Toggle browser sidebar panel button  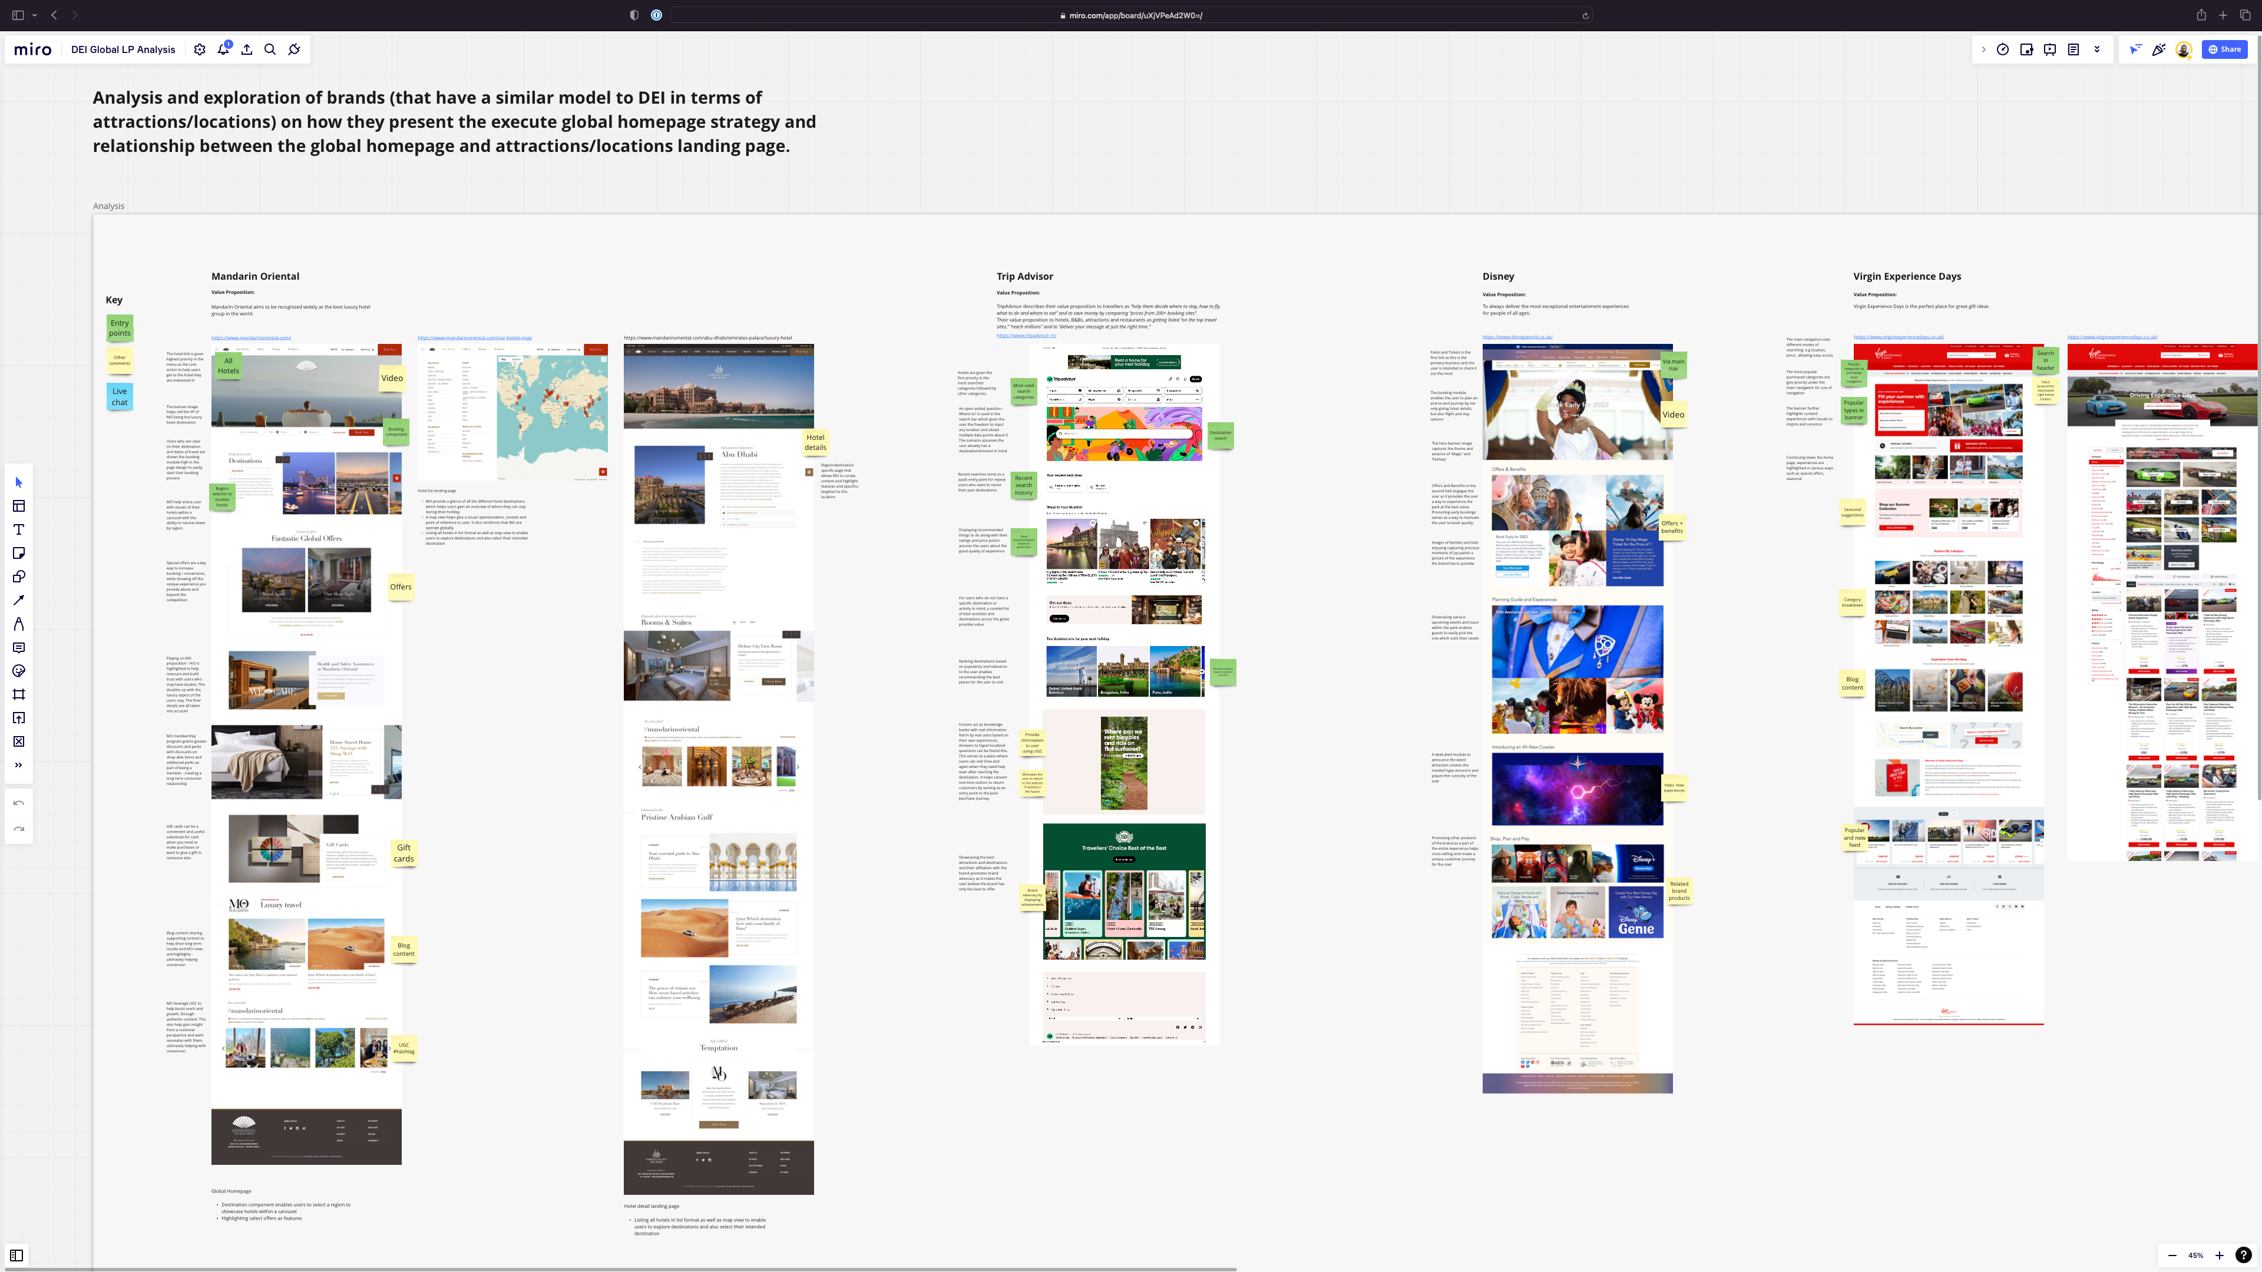click(x=16, y=15)
